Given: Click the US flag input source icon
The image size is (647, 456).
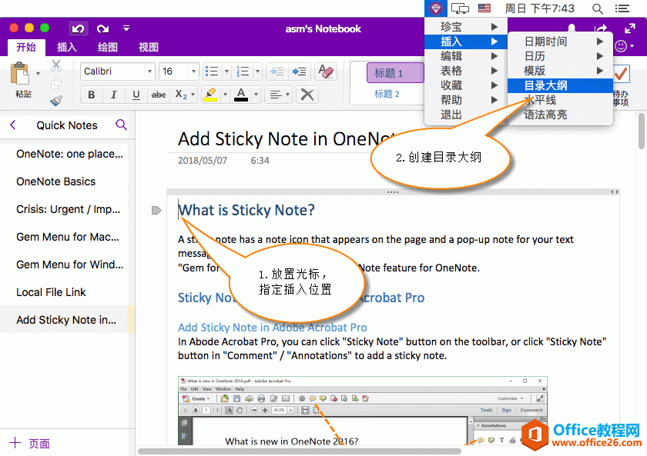Looking at the screenshot, I should click(x=484, y=8).
